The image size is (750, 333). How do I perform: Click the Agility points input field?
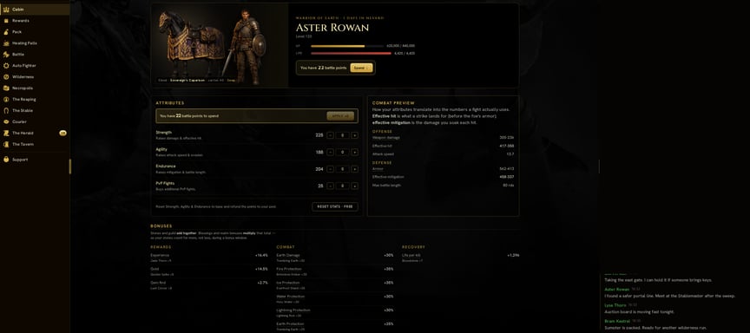(343, 152)
